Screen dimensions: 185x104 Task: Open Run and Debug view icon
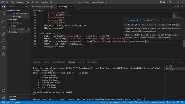point(3,27)
